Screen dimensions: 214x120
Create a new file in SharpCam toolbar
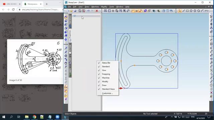coord(68,11)
